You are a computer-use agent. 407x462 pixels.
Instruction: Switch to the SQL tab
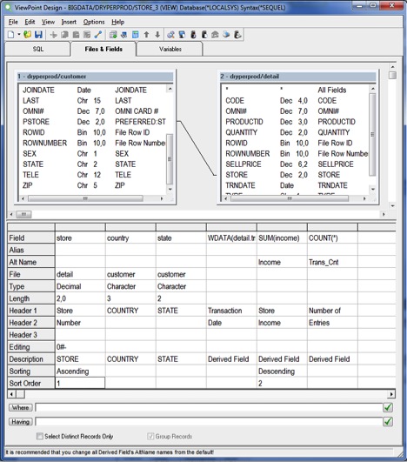37,50
